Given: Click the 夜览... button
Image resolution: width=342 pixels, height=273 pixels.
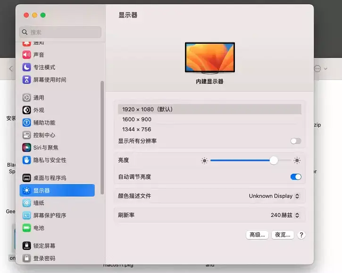Looking at the screenshot, I should click(x=283, y=235).
